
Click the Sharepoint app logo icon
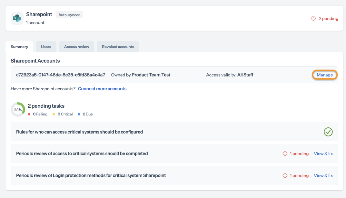[x=17, y=18]
